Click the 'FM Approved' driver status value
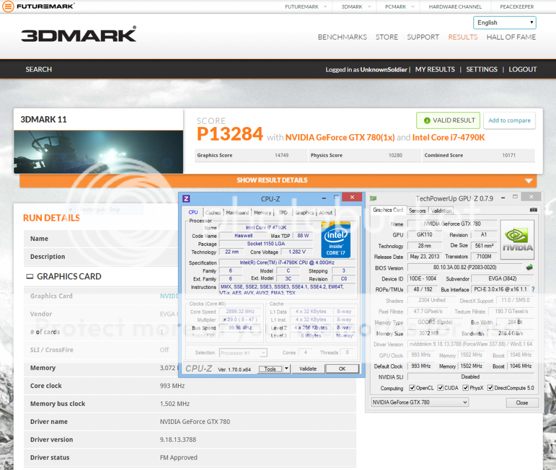 pyautogui.click(x=178, y=458)
